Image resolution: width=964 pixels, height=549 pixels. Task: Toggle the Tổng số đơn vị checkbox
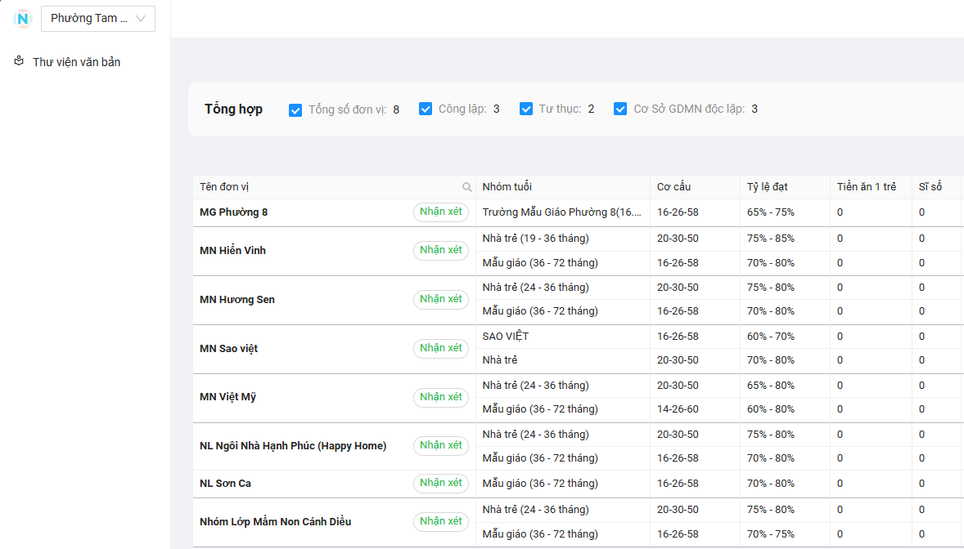tap(295, 109)
